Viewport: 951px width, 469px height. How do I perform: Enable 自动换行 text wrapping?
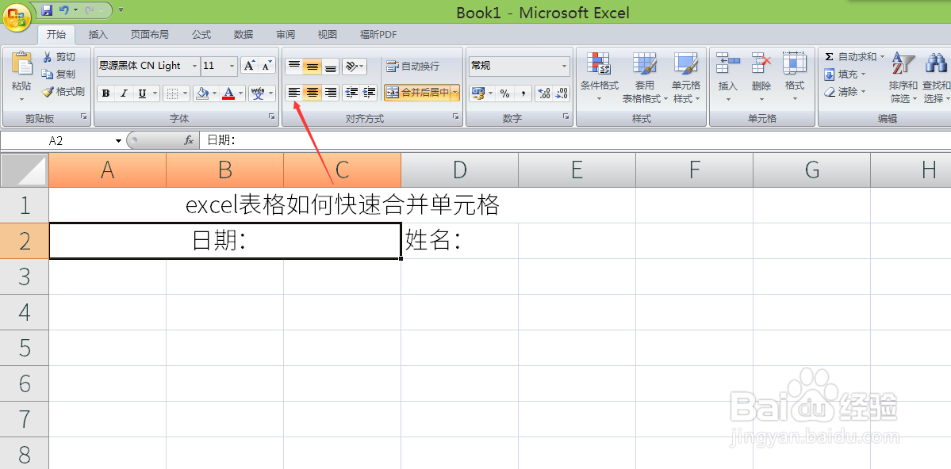click(x=414, y=67)
